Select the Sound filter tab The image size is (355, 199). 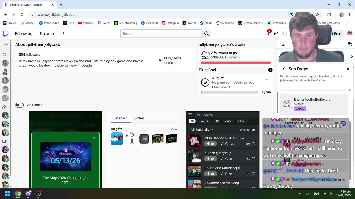click(204, 121)
